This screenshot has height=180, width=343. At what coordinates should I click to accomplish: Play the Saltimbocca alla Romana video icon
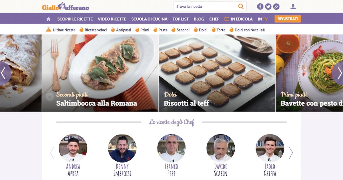pyautogui.click(x=50, y=97)
